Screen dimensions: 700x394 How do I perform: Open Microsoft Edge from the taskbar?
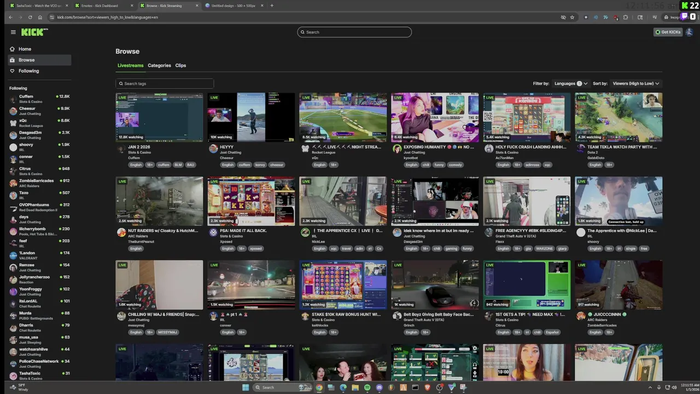tap(343, 387)
